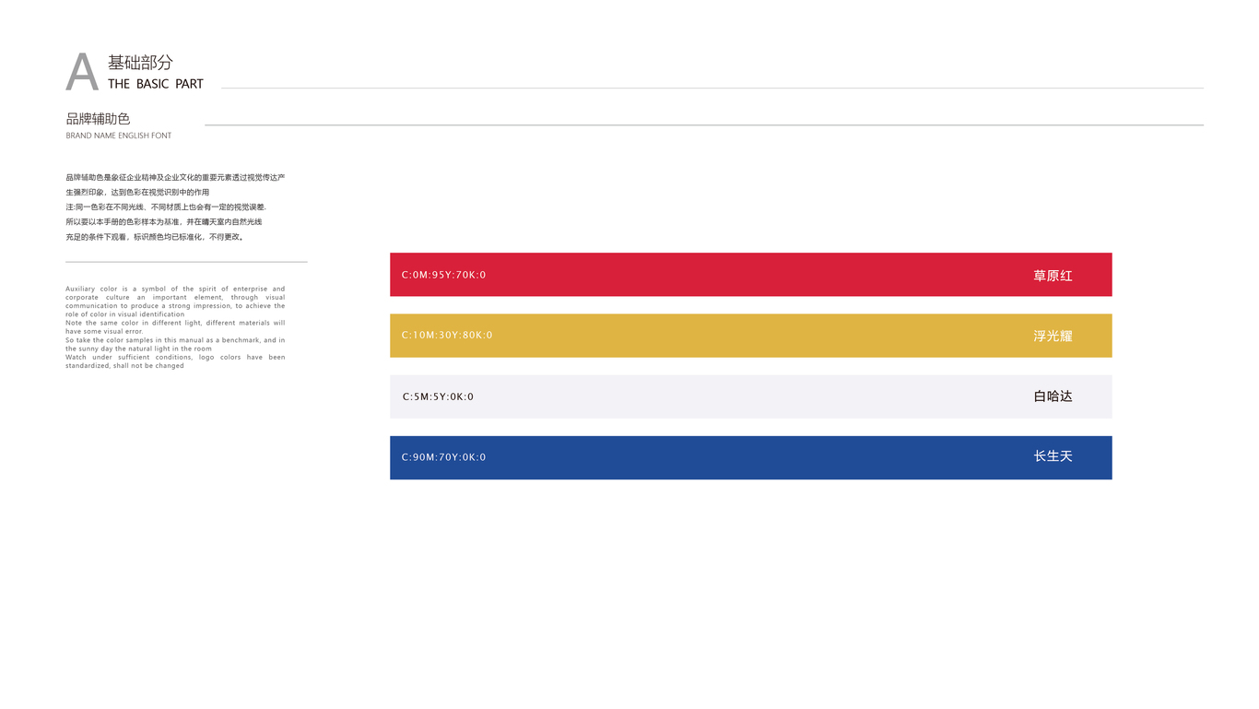Click the line 'Note the same color in different light'
Image resolution: width=1259 pixels, height=709 pixels.
click(x=175, y=327)
